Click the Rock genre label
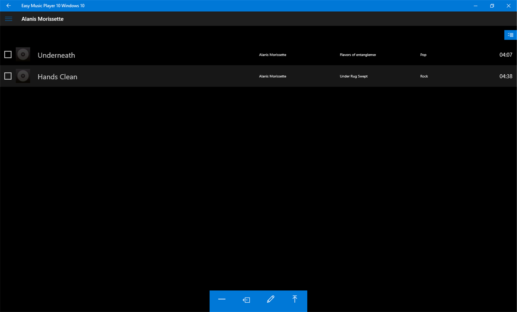This screenshot has height=312, width=517. coord(424,76)
